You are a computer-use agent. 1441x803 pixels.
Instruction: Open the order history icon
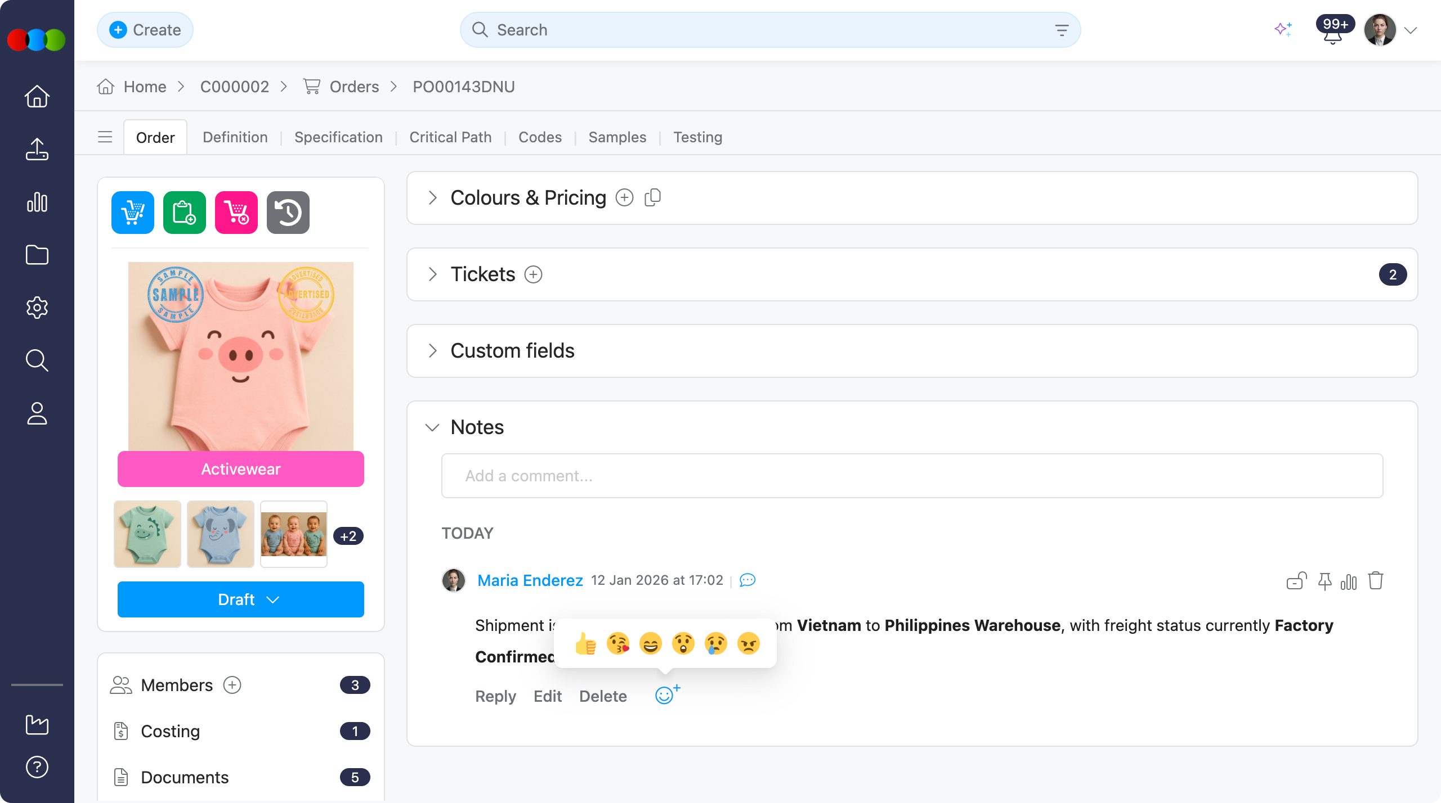point(288,212)
